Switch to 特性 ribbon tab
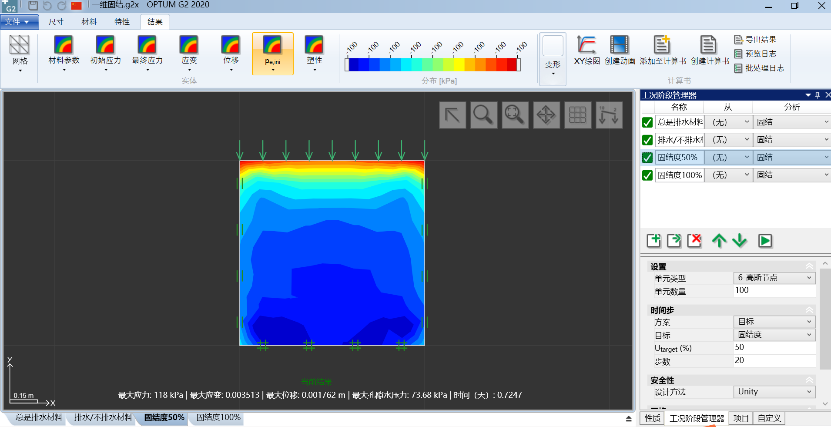The height and width of the screenshot is (427, 831). click(x=122, y=22)
